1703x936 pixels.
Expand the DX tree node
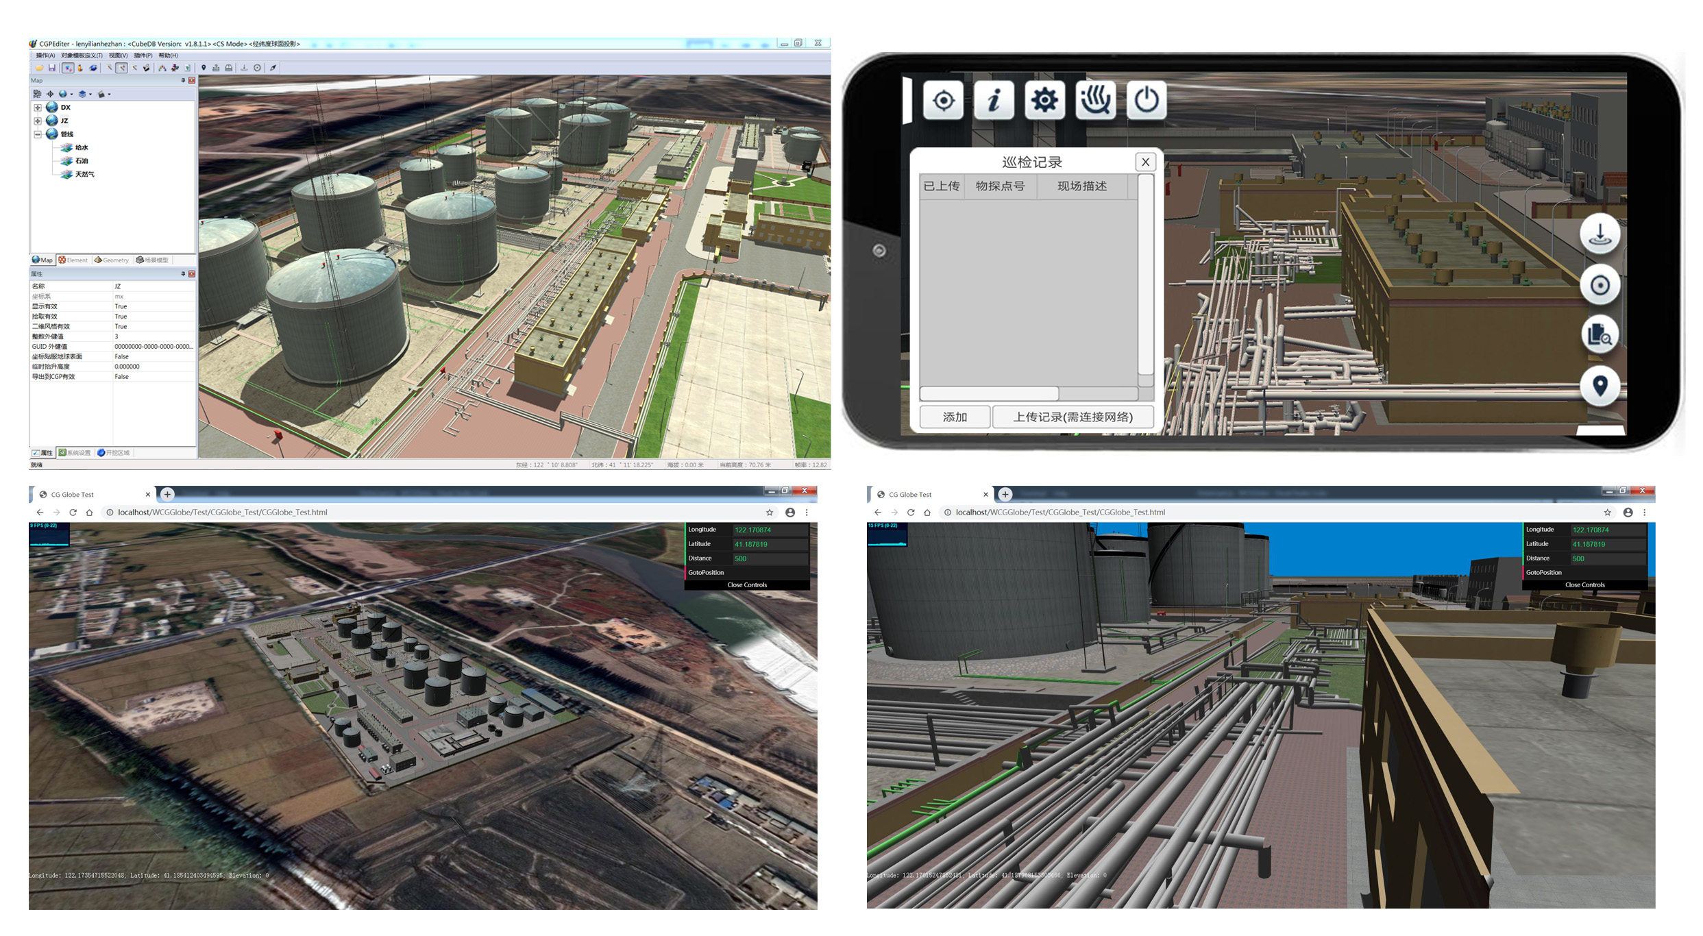tap(38, 108)
